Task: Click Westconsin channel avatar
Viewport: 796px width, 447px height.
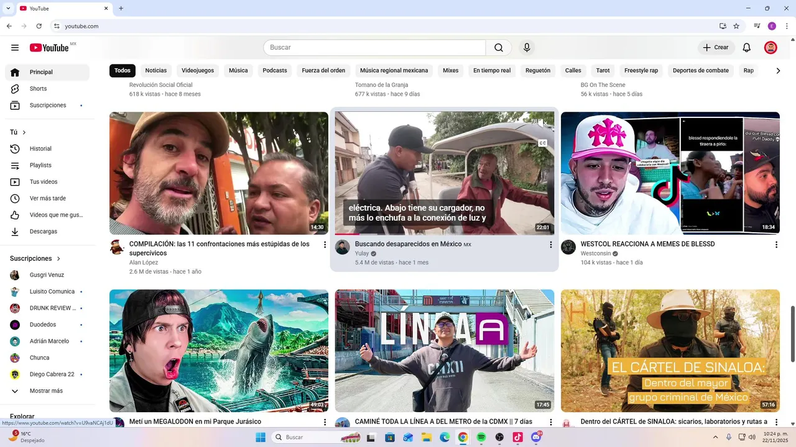Action: pyautogui.click(x=568, y=247)
